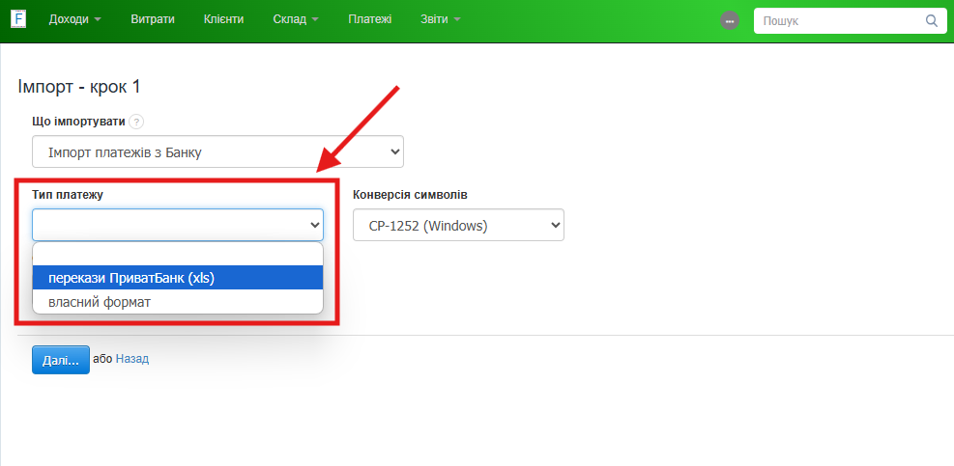Navigate to the Платежі section
The image size is (954, 466).
point(370,19)
